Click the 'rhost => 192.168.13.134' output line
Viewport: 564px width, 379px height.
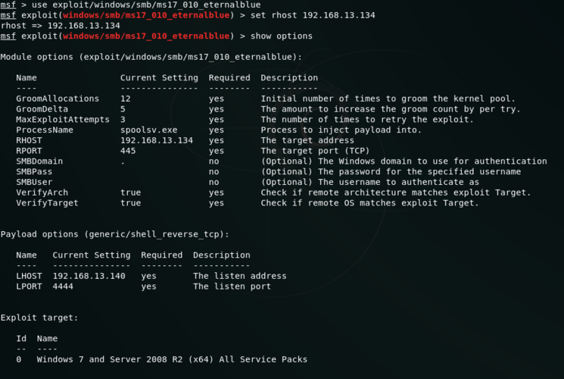pyautogui.click(x=61, y=26)
